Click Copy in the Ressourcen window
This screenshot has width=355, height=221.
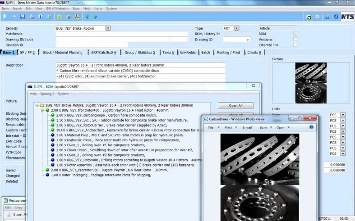tap(18, 207)
